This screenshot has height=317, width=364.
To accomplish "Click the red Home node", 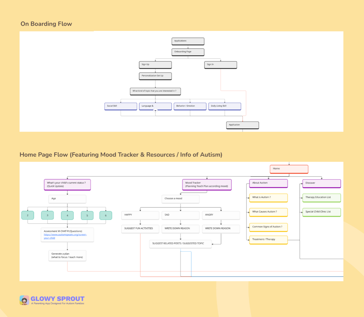I will 289,169.
